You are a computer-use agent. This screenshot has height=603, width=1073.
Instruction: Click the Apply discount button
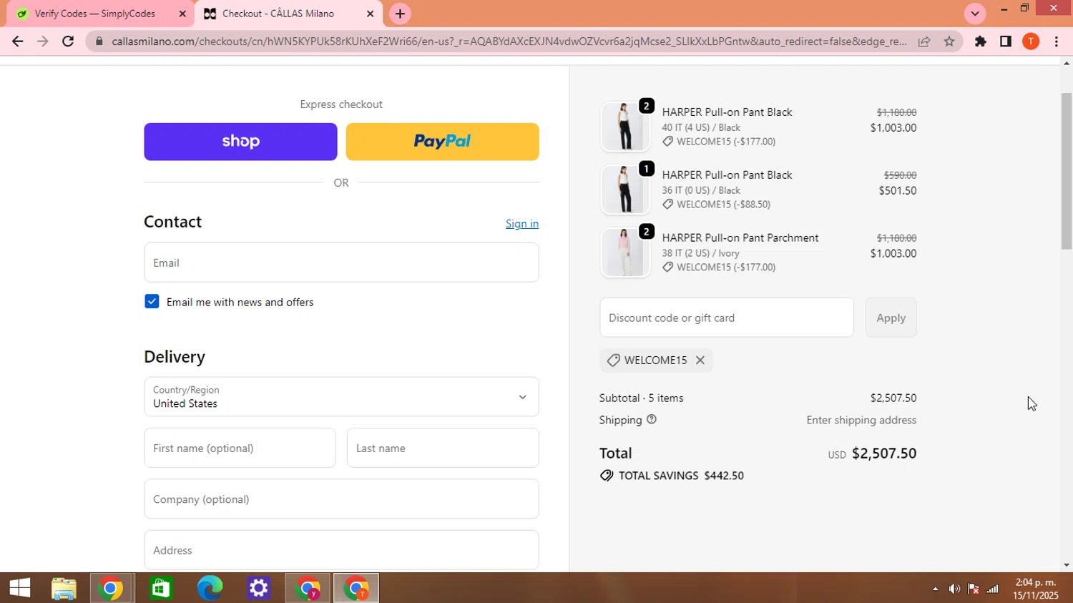[x=891, y=318]
